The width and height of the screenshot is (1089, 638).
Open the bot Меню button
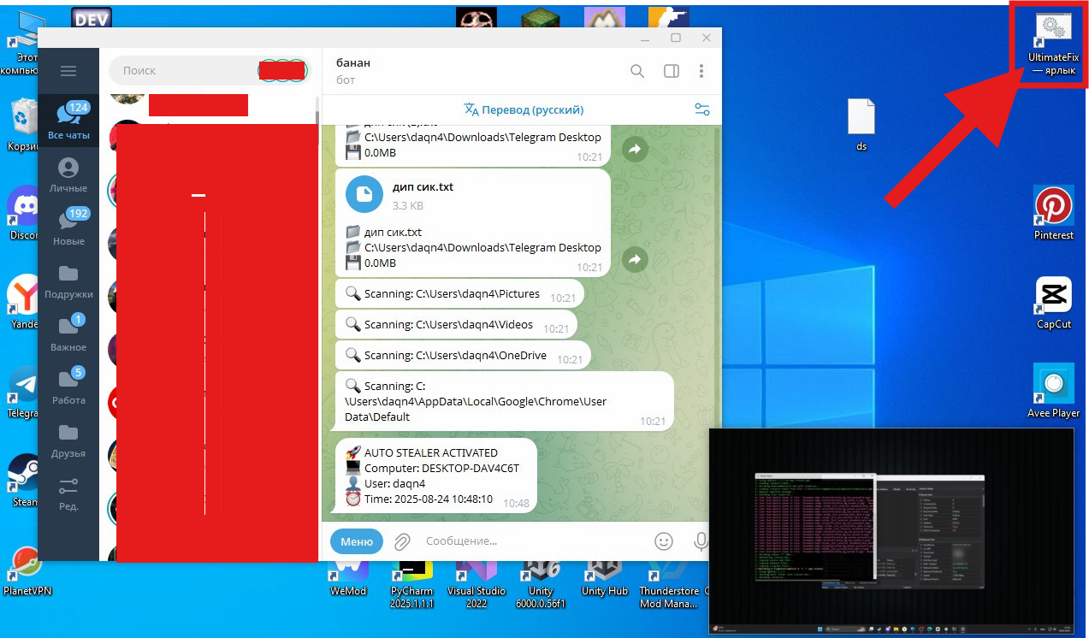pos(357,541)
